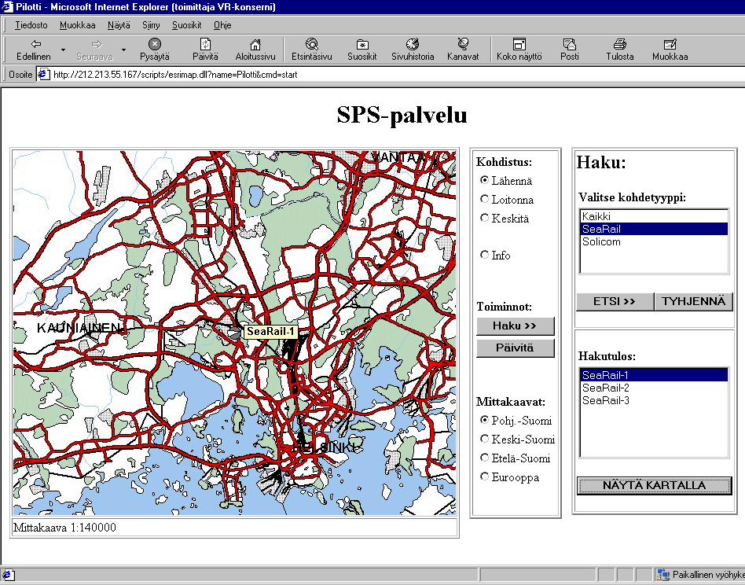
Task: Select the Info radio button
Action: point(484,255)
